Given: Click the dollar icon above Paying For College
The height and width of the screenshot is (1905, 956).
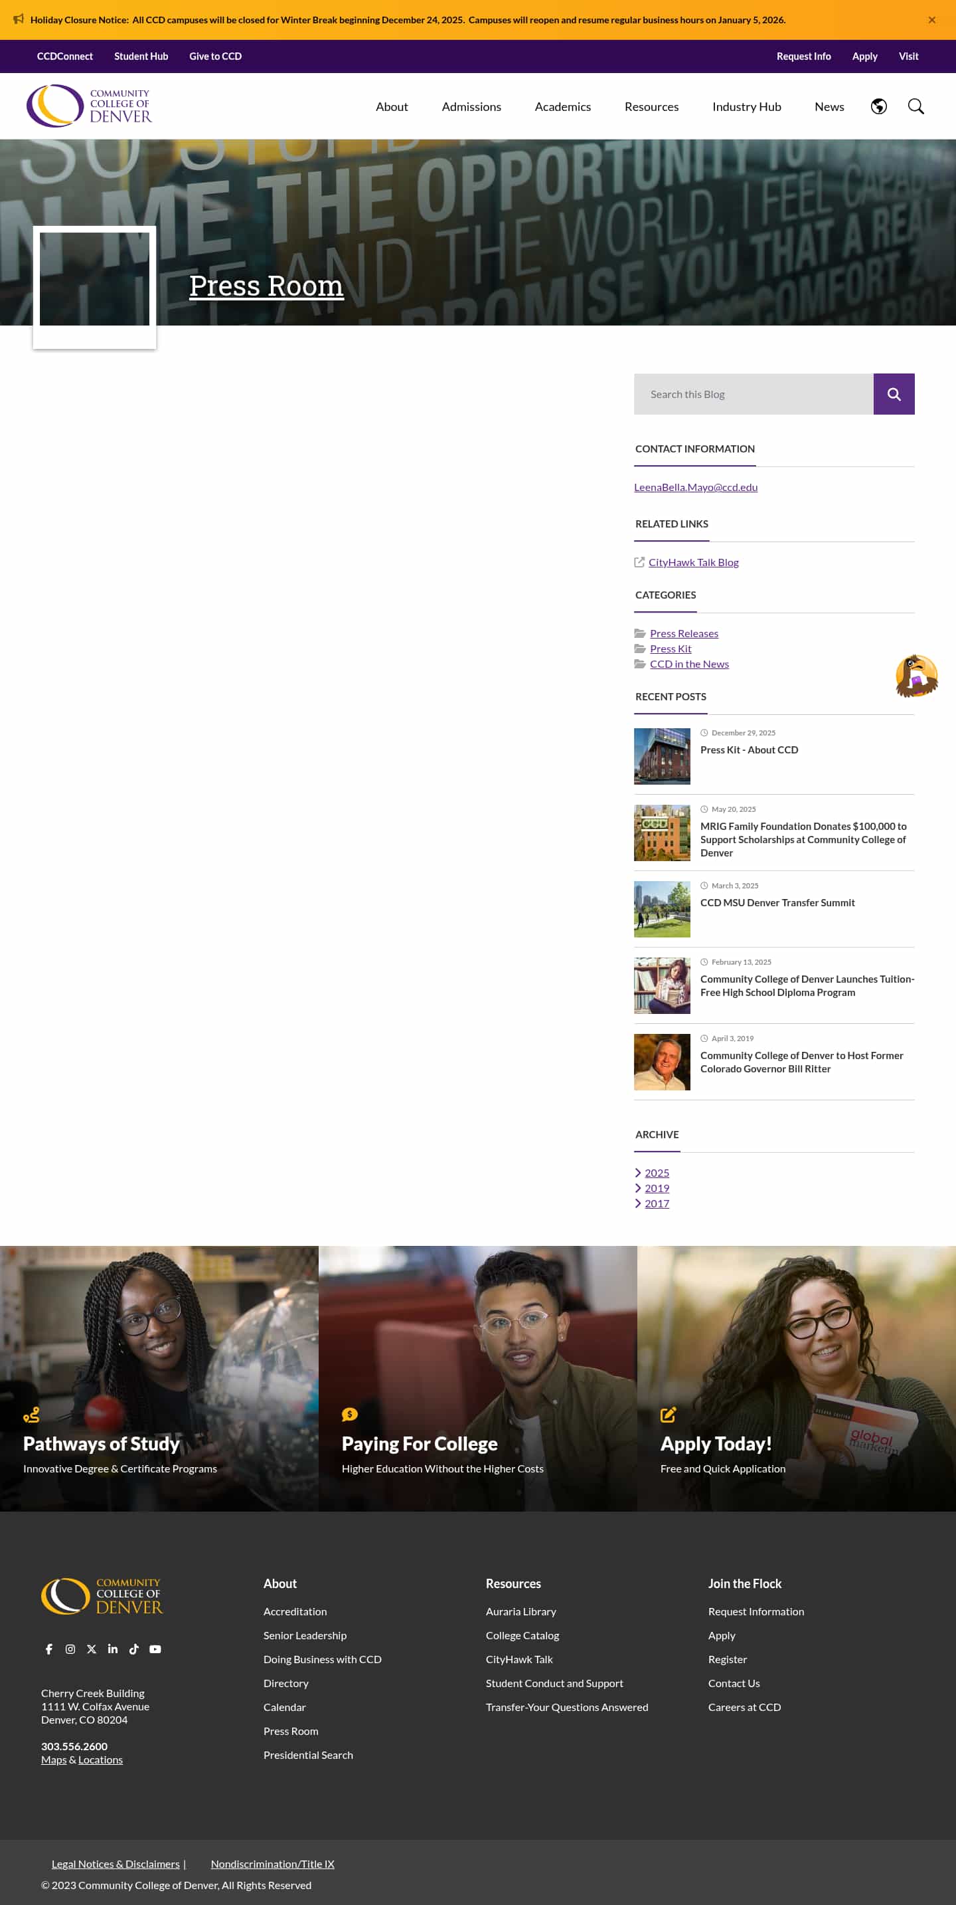Looking at the screenshot, I should (x=349, y=1415).
